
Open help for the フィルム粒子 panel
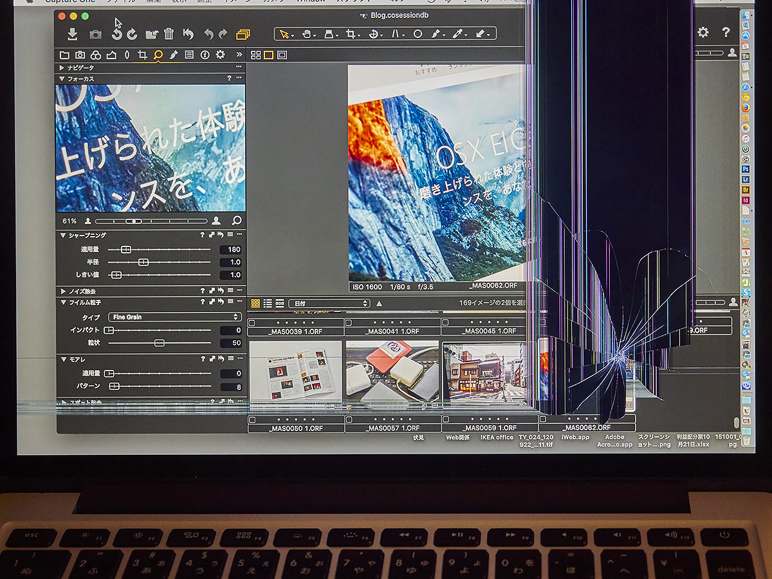pos(202,302)
